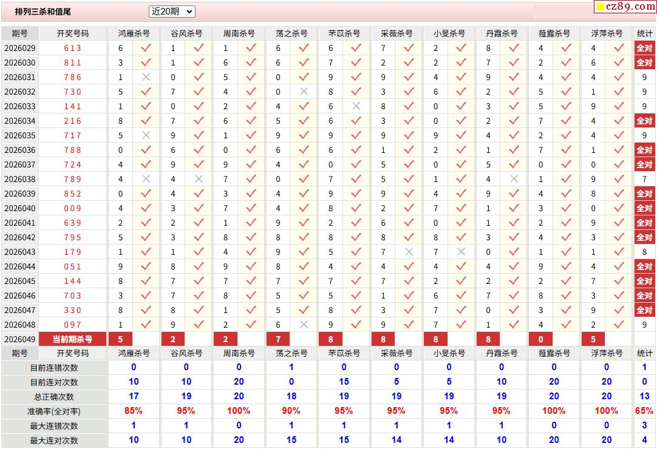This screenshot has width=657, height=449.
Task: Click 100% accuracy under 周南杀号
Action: [x=239, y=411]
